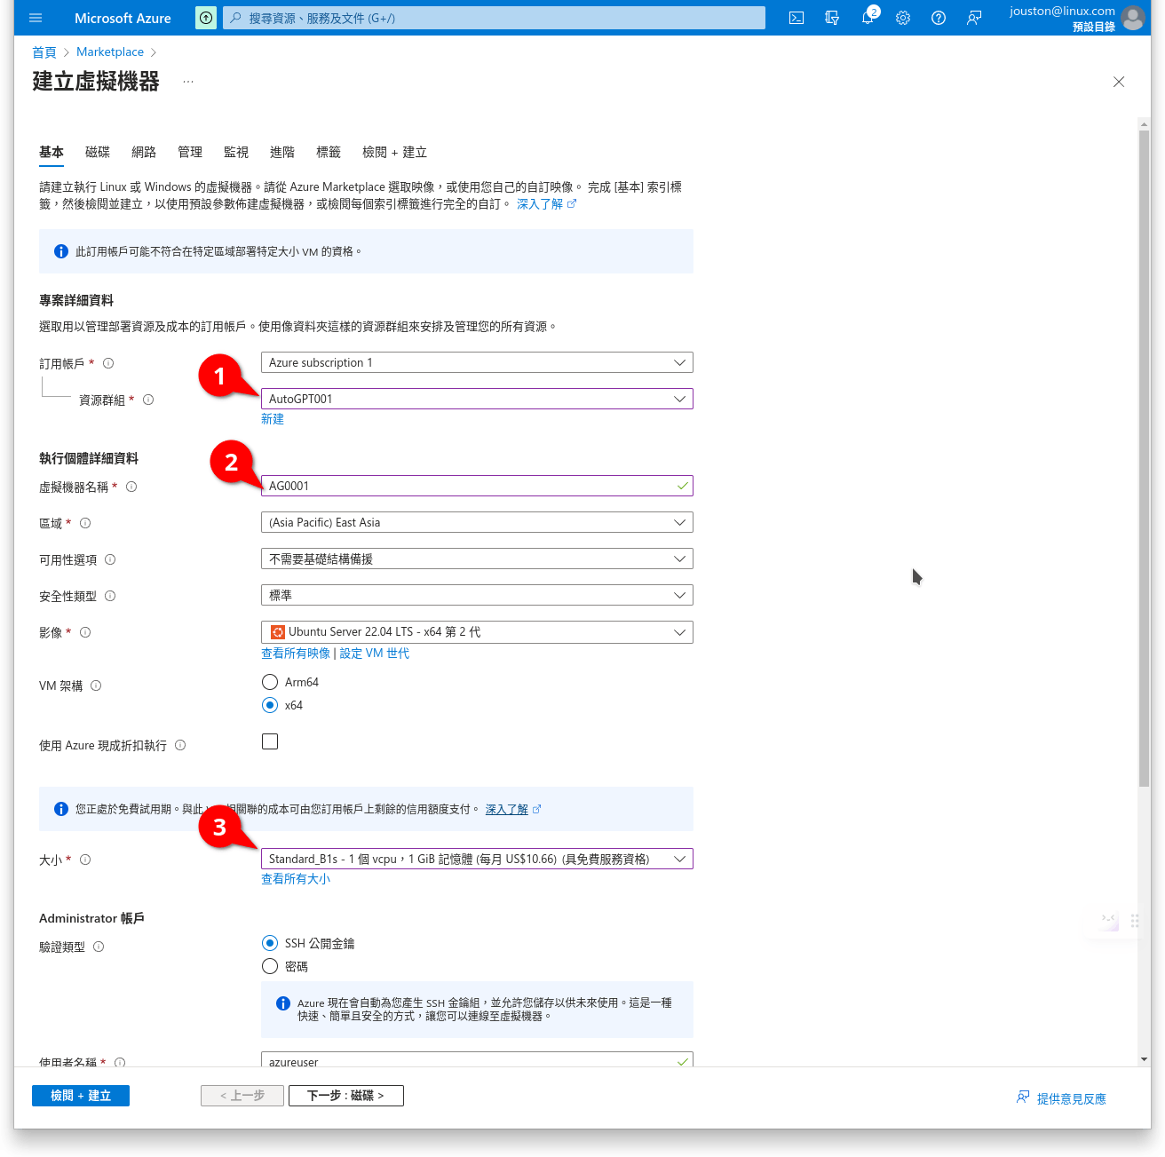Open the 安全性類型 標準 dropdown
This screenshot has width=1165, height=1157.
click(477, 595)
